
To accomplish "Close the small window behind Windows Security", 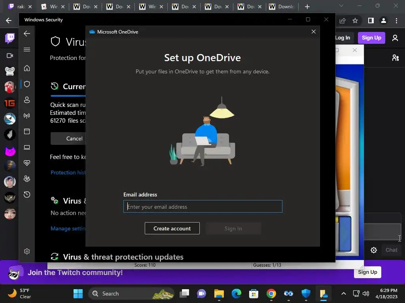I will tap(355, 50).
